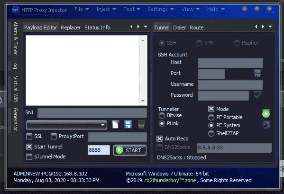The width and height of the screenshot is (284, 194).
Task: Choose PLink as tunnelier
Action: pos(169,123)
